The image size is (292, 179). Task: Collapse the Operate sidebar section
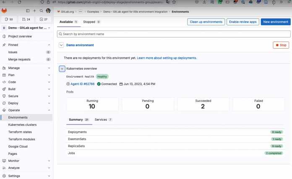49,110
